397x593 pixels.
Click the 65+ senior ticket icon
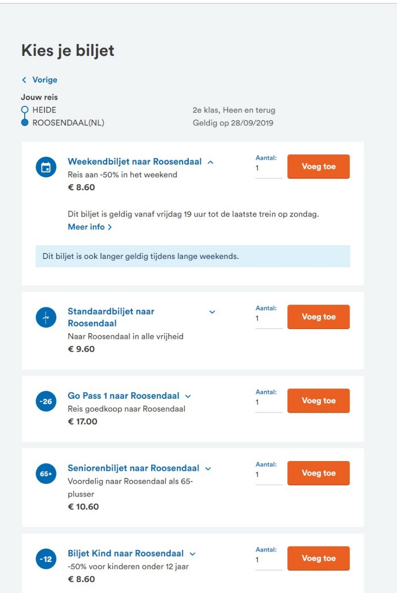(46, 473)
